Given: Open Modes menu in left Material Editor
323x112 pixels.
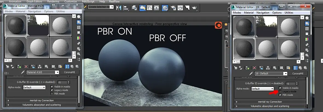Looking at the screenshot, I should pyautogui.click(x=9, y=11).
